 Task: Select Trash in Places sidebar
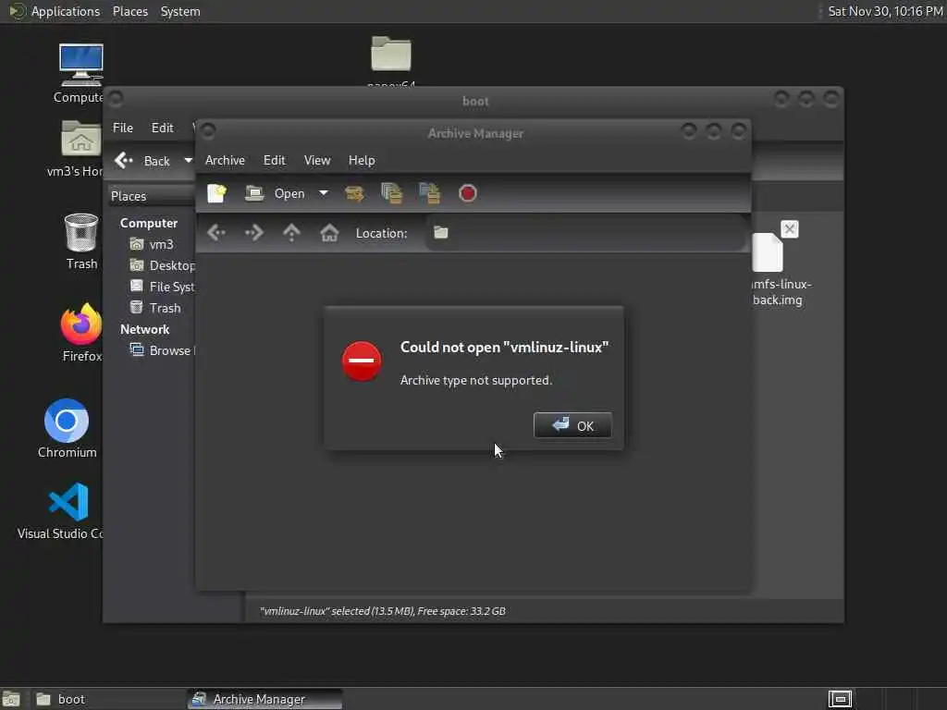click(155, 307)
